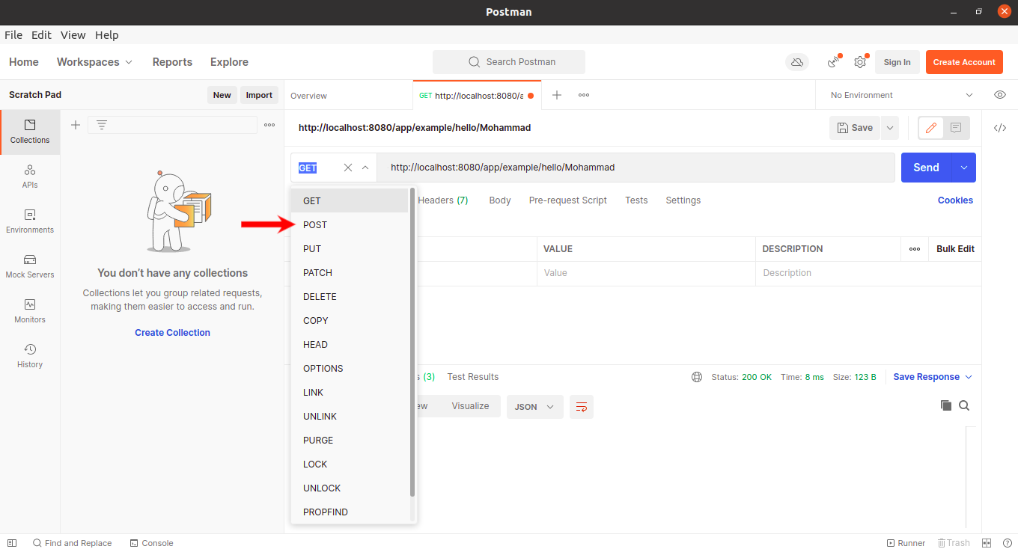Image resolution: width=1018 pixels, height=552 pixels.
Task: Search the response with magnifier icon
Action: click(964, 405)
